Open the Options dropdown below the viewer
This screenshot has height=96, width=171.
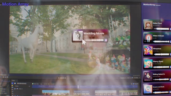pyautogui.click(x=123, y=78)
